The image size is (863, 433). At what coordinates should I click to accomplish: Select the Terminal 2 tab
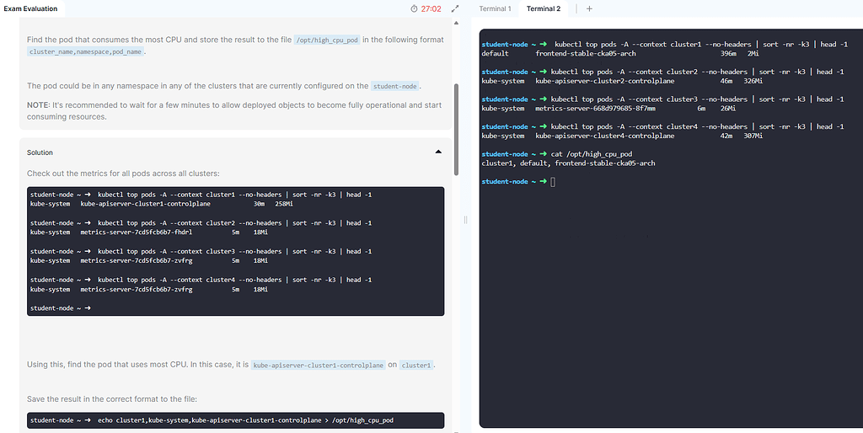pyautogui.click(x=544, y=8)
